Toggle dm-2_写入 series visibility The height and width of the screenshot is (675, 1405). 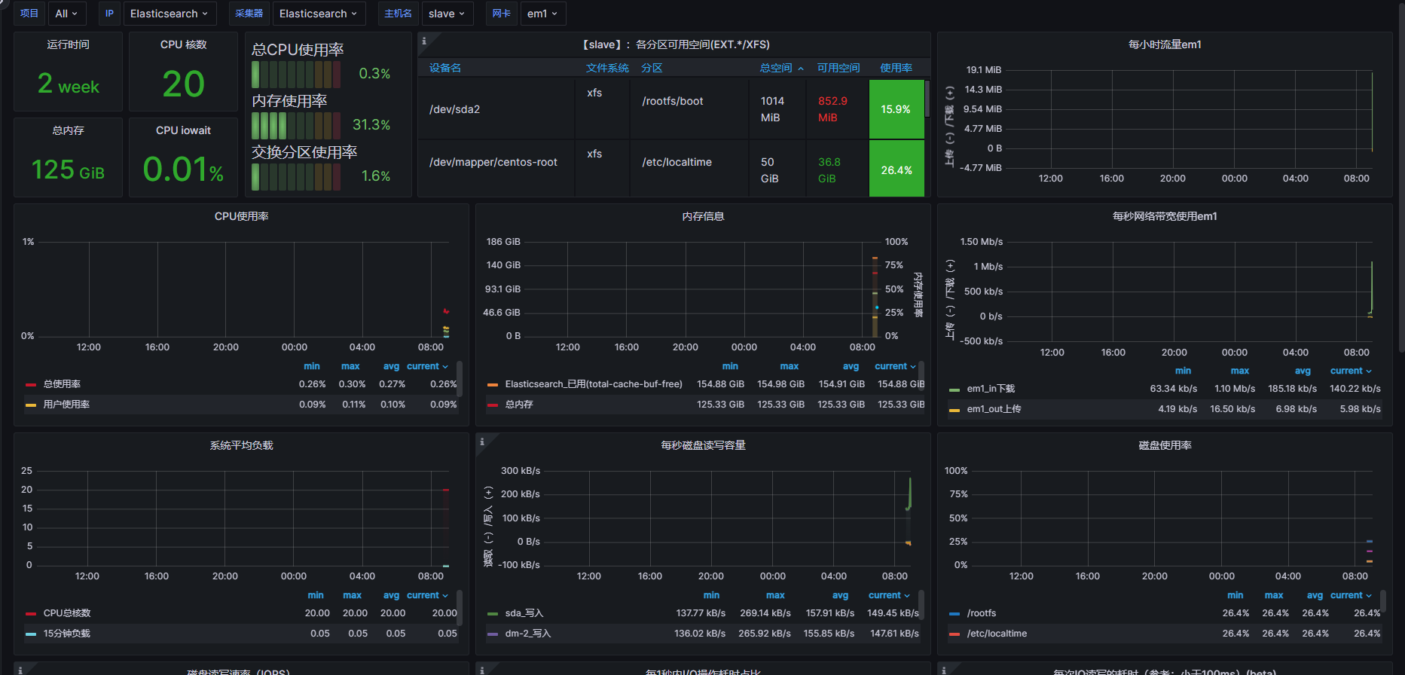[528, 634]
